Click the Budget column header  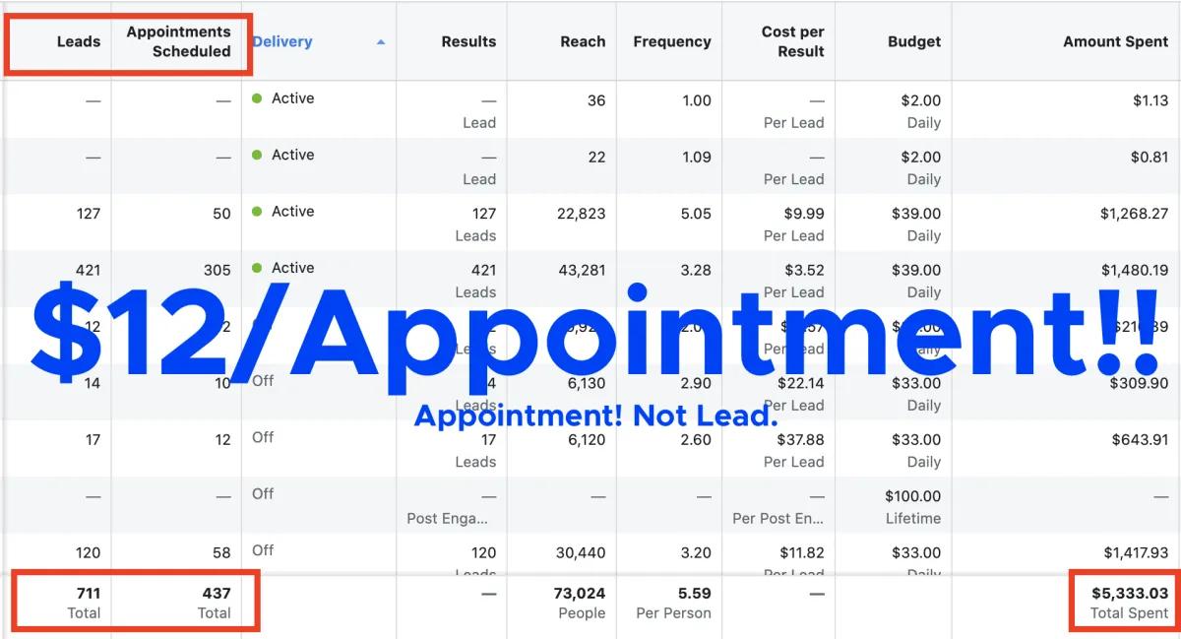coord(914,41)
